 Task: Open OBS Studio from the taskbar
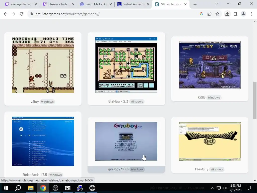(55, 188)
